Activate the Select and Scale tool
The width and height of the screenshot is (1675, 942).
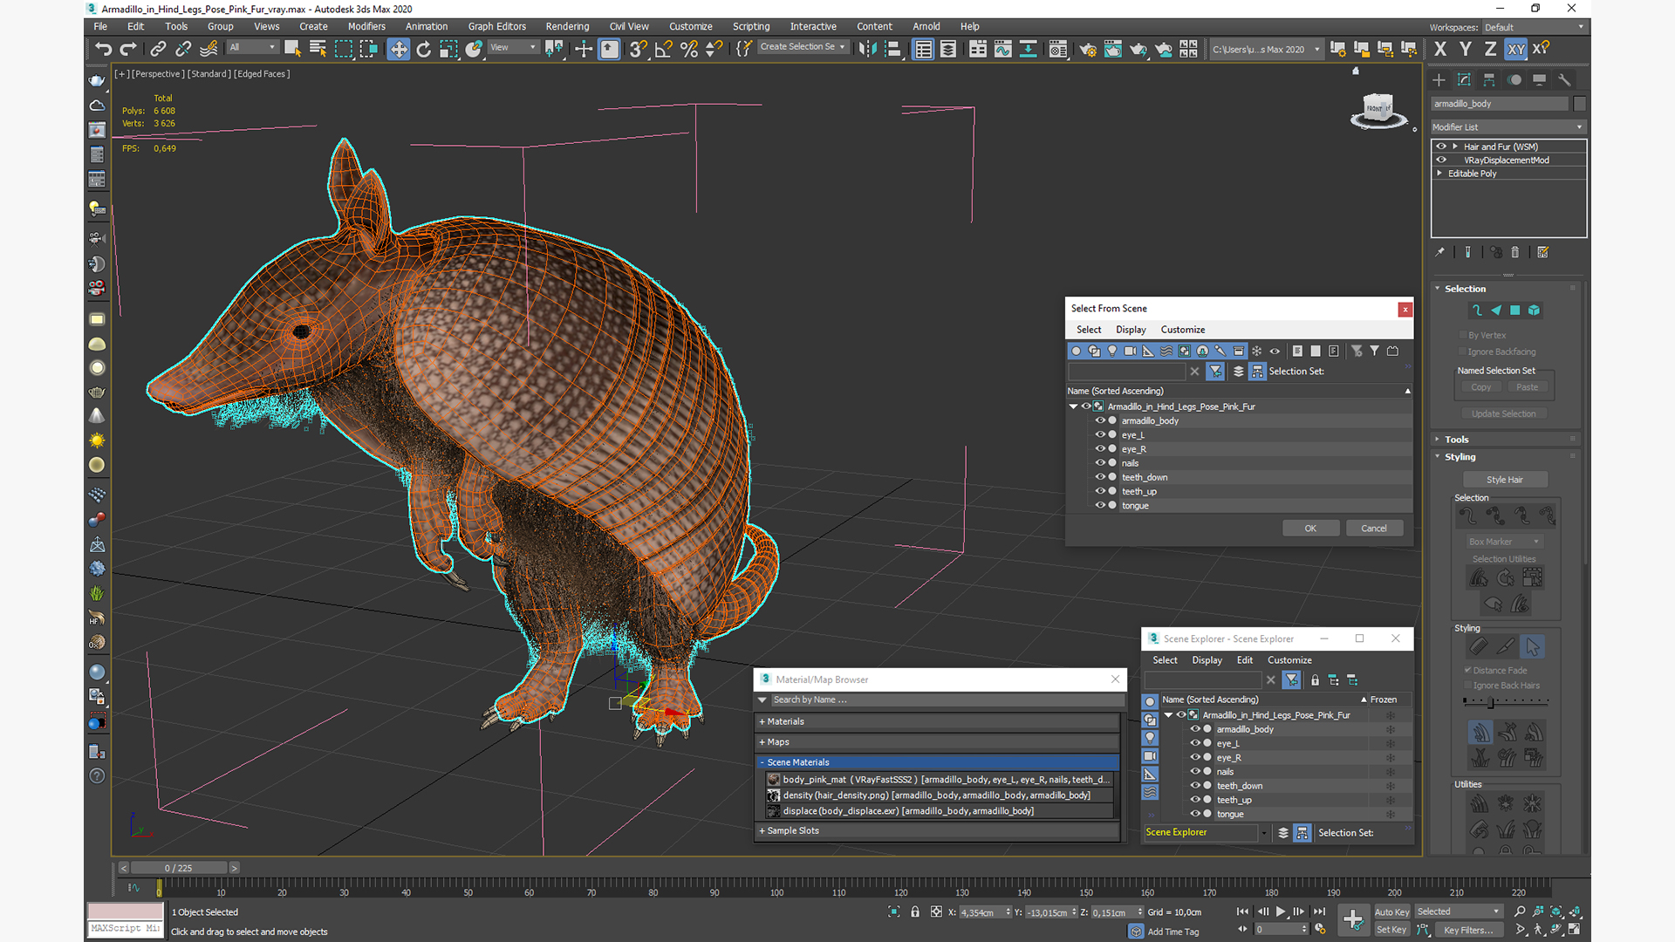tap(448, 49)
